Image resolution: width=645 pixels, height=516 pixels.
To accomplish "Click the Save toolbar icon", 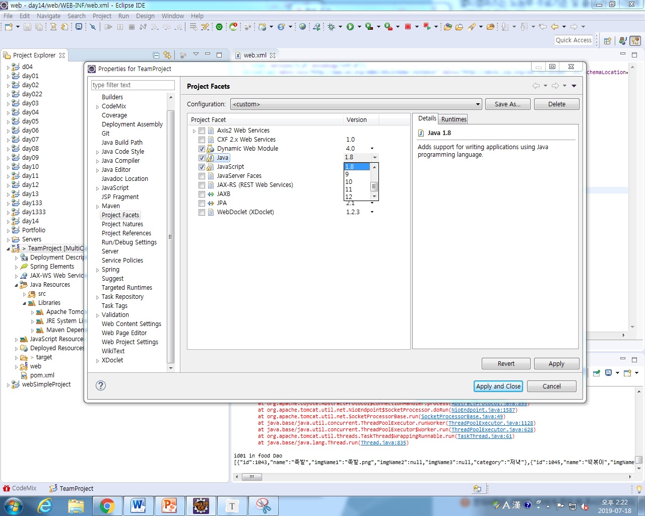I will tap(27, 27).
